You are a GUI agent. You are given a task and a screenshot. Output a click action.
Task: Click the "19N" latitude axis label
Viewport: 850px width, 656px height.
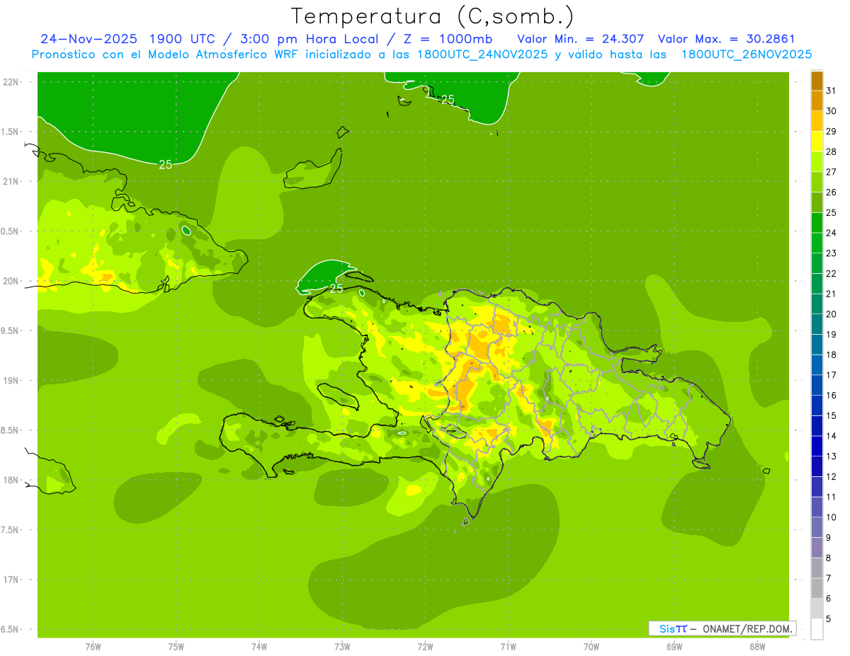(x=11, y=381)
